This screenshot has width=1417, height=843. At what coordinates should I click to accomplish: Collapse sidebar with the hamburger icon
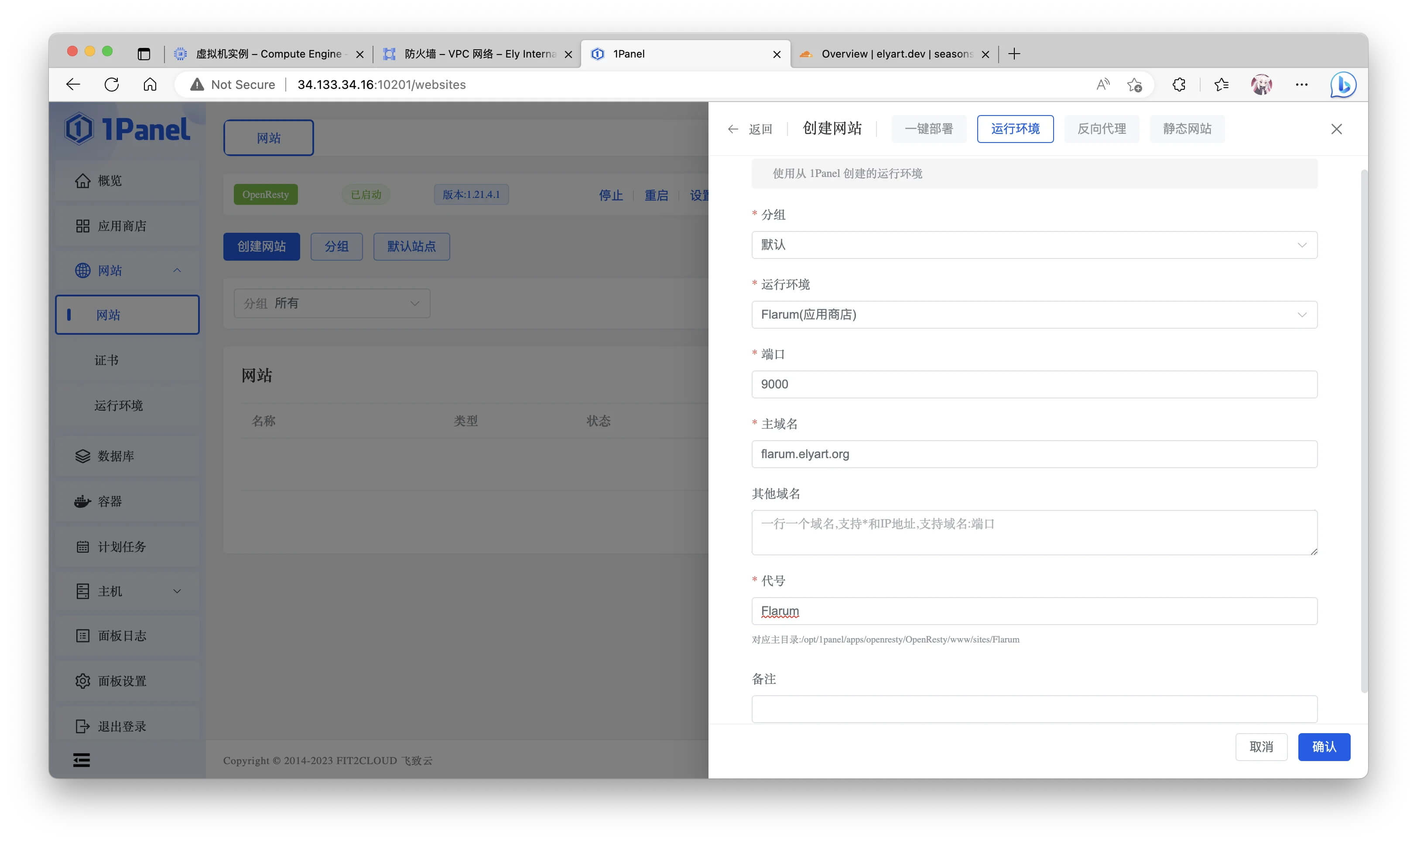tap(81, 760)
